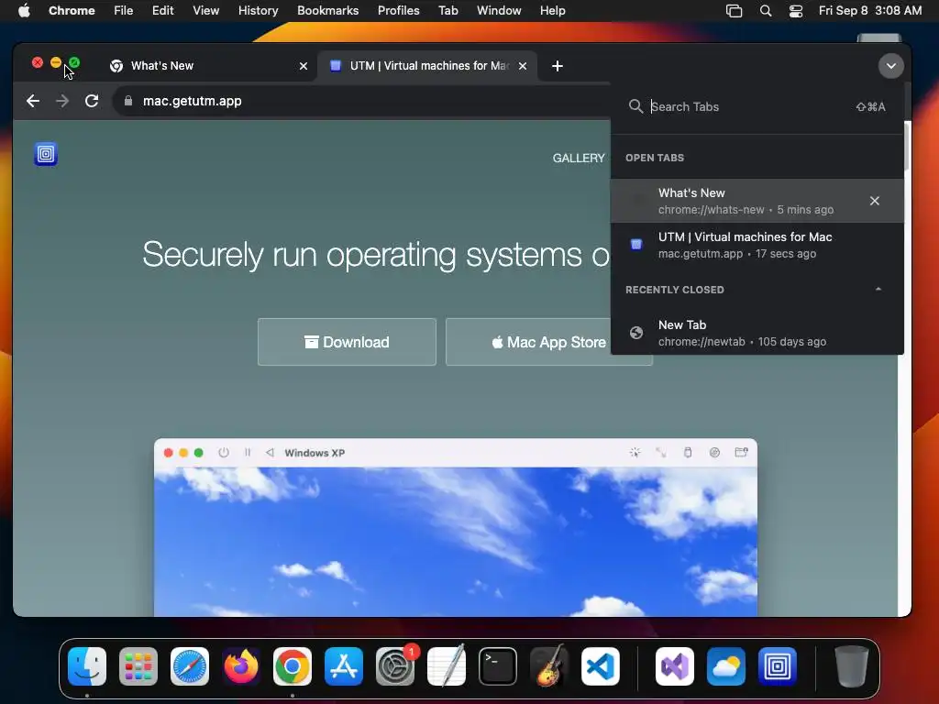Click the UTM logo on the webpage
The image size is (939, 704).
pos(46,154)
